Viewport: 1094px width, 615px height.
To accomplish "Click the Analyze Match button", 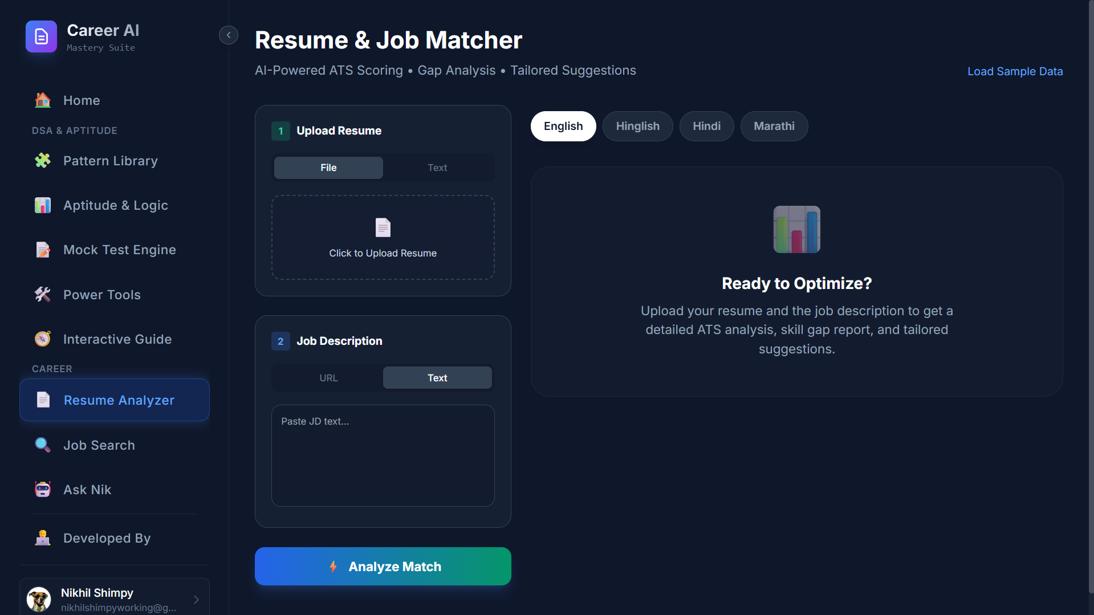I will [x=383, y=566].
